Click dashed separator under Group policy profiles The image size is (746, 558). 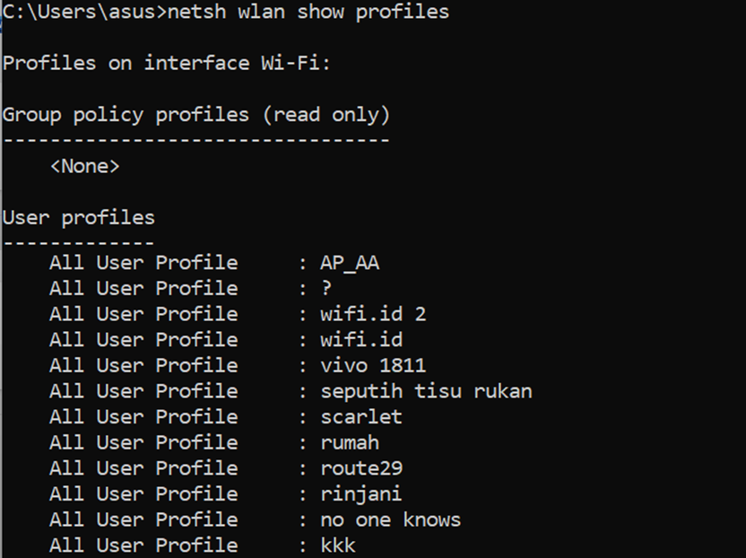196,140
